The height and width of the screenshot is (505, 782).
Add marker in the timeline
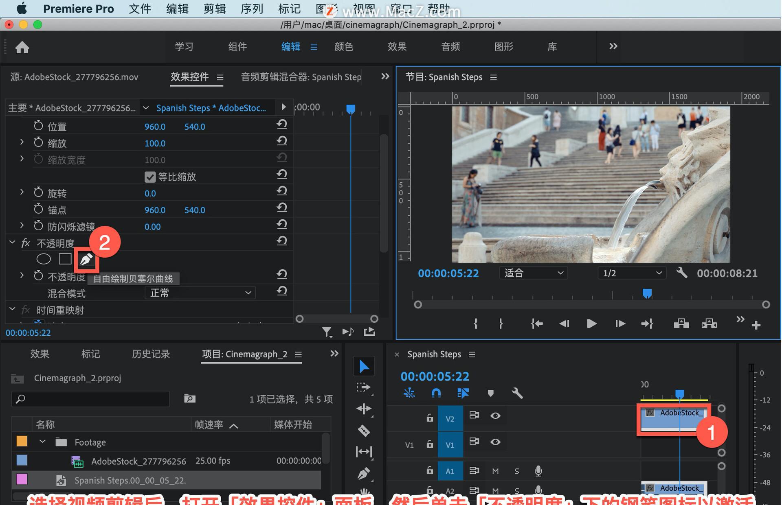[x=490, y=393]
